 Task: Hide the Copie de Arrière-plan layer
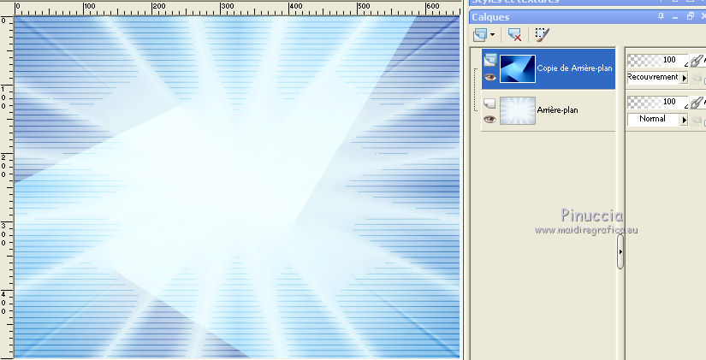tap(489, 78)
